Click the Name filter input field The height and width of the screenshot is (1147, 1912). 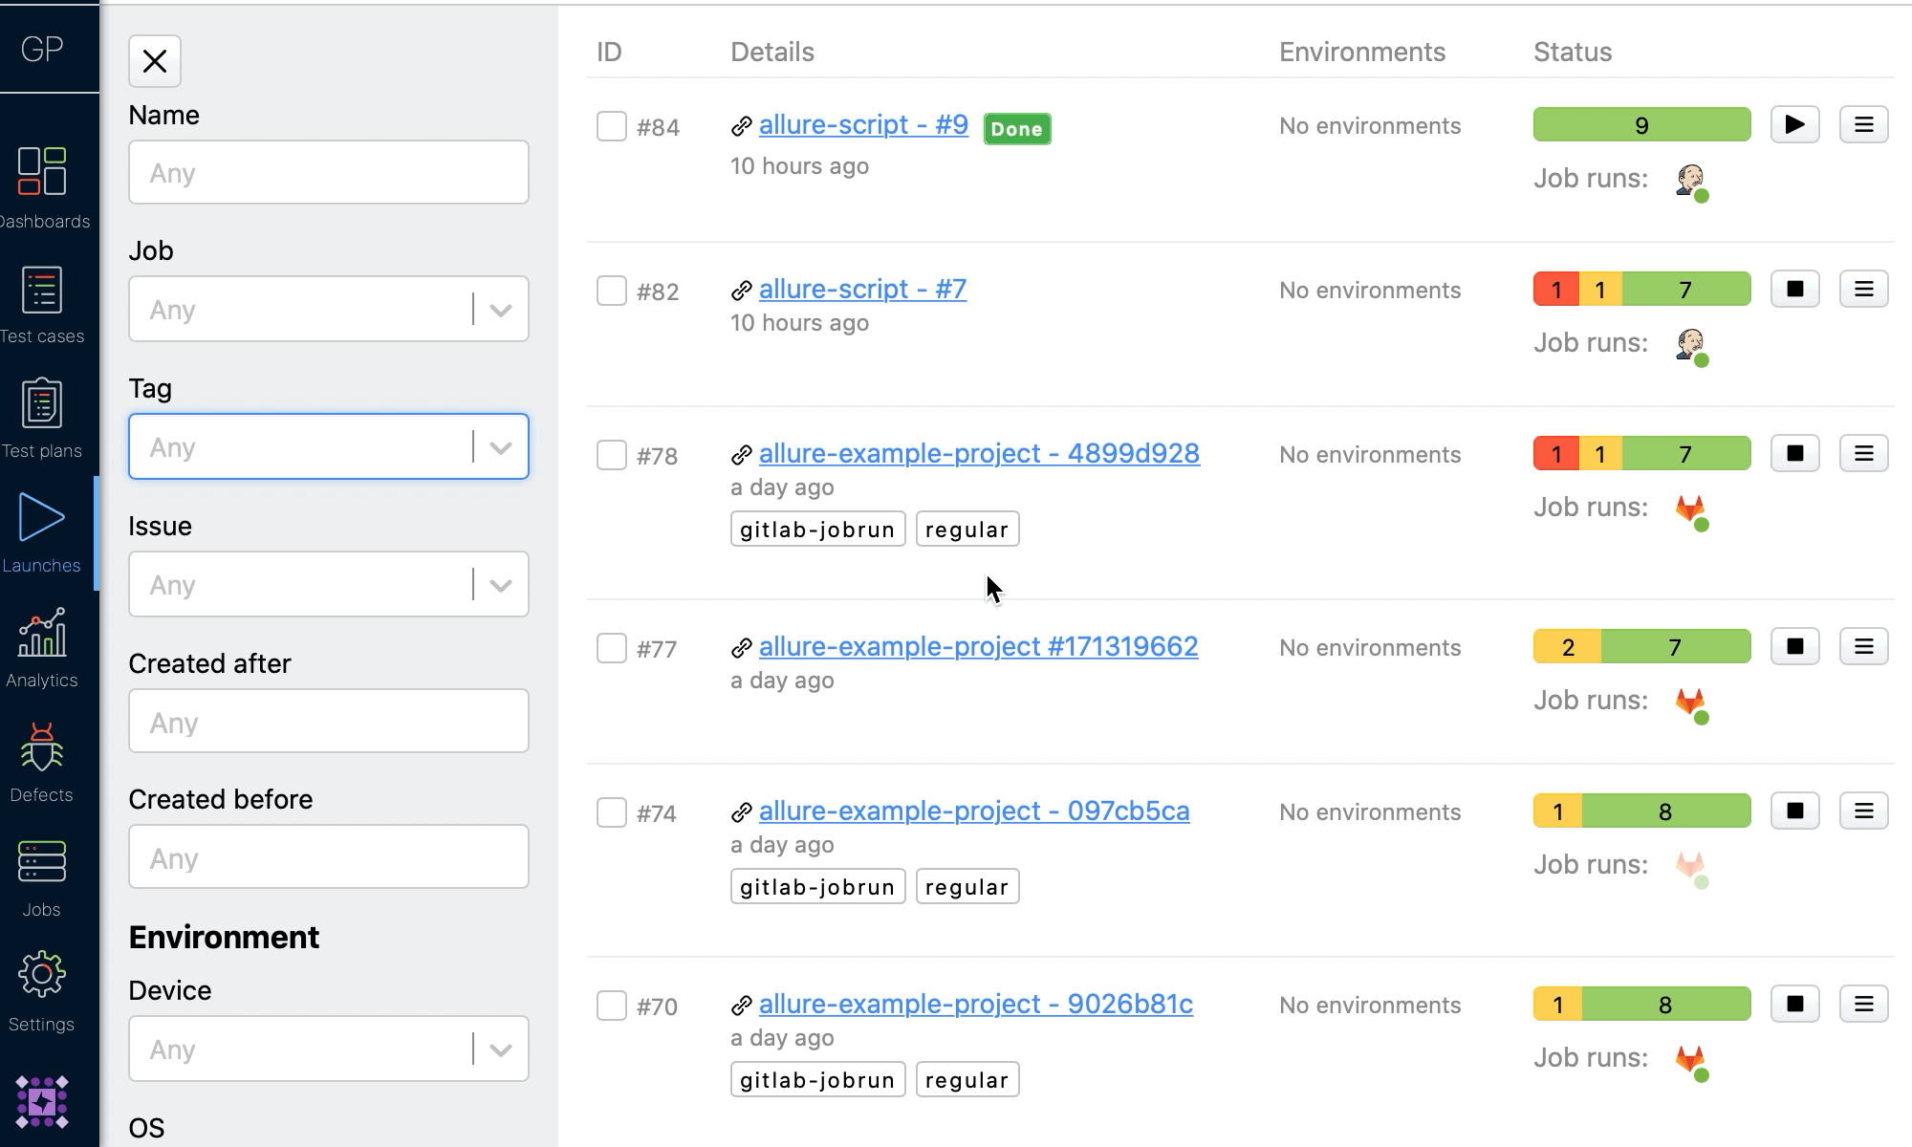[328, 172]
